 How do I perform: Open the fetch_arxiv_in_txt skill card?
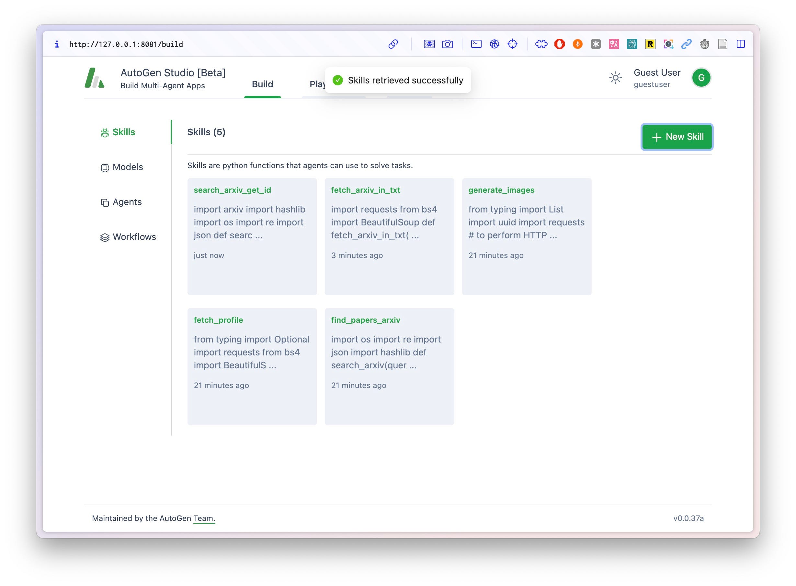coord(389,237)
